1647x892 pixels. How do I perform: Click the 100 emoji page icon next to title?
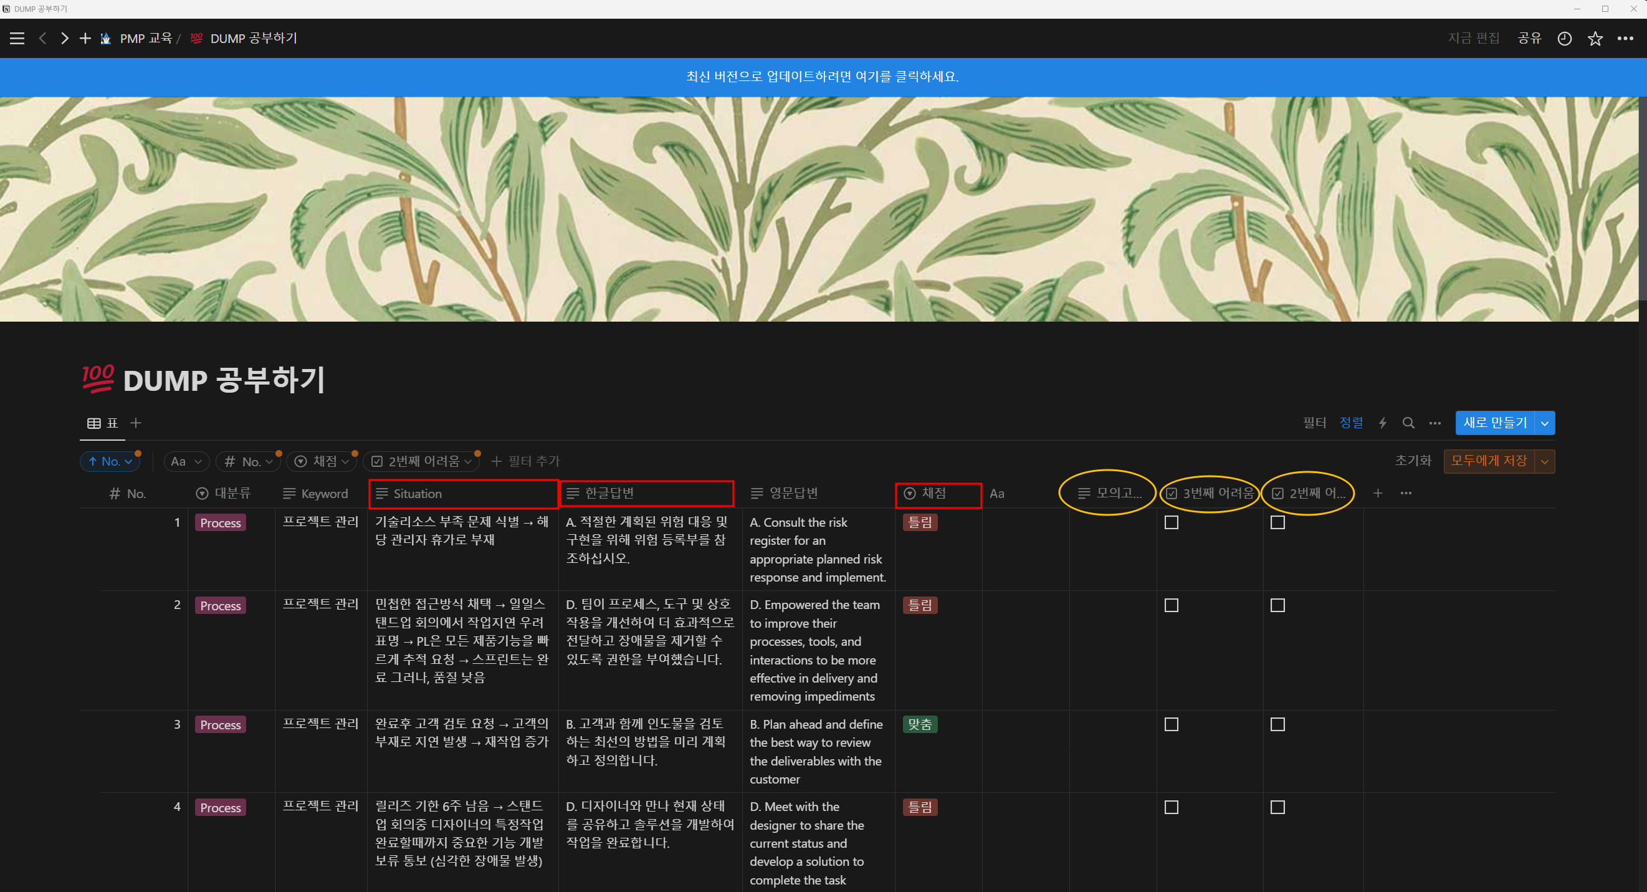[98, 379]
